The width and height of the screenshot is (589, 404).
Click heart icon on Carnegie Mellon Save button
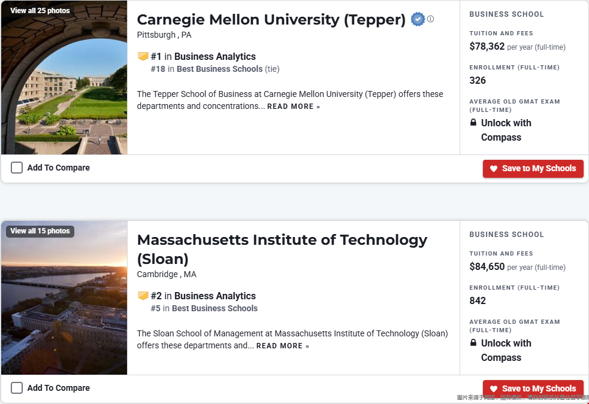coord(494,169)
